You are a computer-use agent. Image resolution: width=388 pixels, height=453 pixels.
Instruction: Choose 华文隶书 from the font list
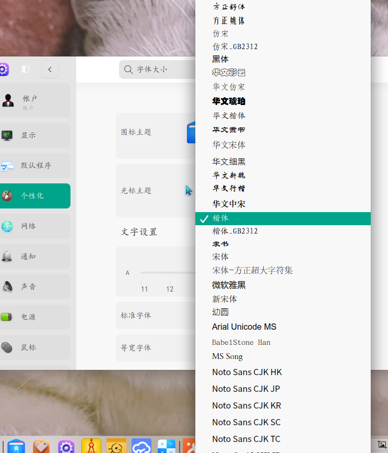tap(283, 130)
